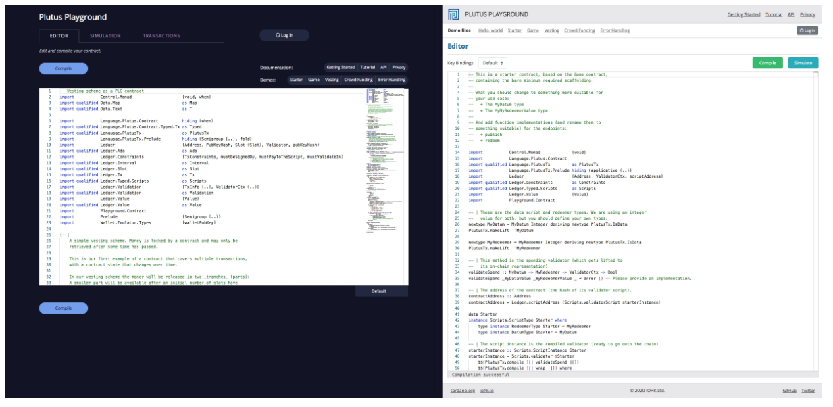Switch to the Simulation tab
Screen dimensions: 833x407
coord(105,35)
